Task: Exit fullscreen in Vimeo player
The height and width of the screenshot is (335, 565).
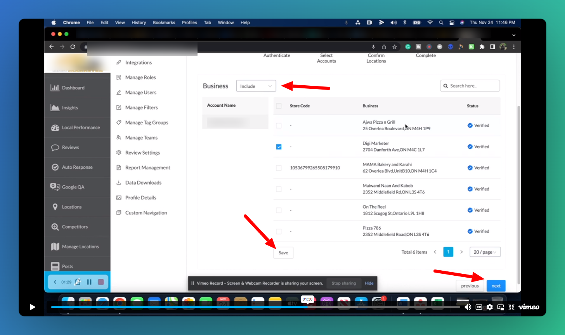Action: 511,307
